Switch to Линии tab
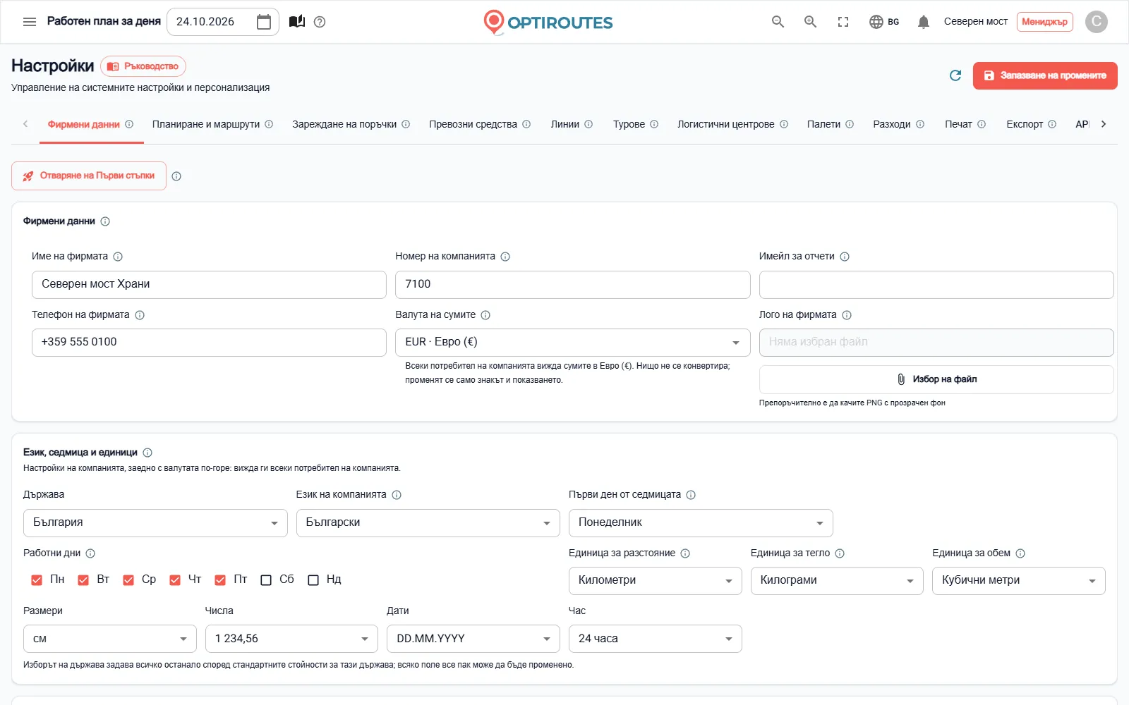1129x705 pixels. tap(564, 124)
